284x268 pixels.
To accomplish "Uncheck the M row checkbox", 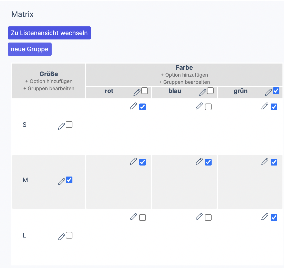I will click(x=69, y=180).
